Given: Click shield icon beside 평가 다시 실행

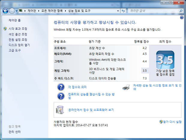Looking at the screenshot, I should (x=161, y=122).
